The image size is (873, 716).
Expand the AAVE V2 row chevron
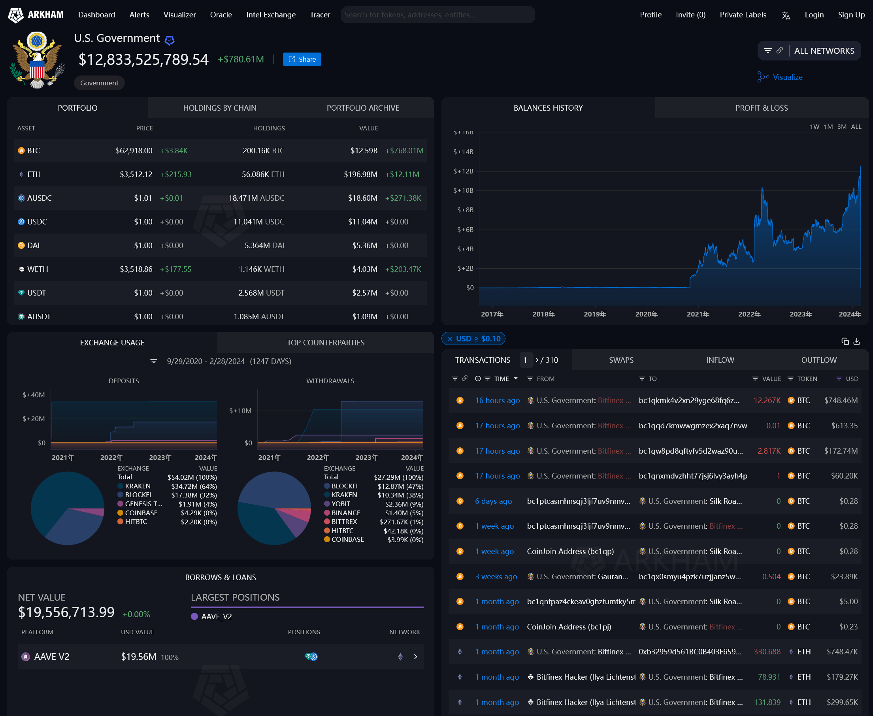pyautogui.click(x=415, y=656)
